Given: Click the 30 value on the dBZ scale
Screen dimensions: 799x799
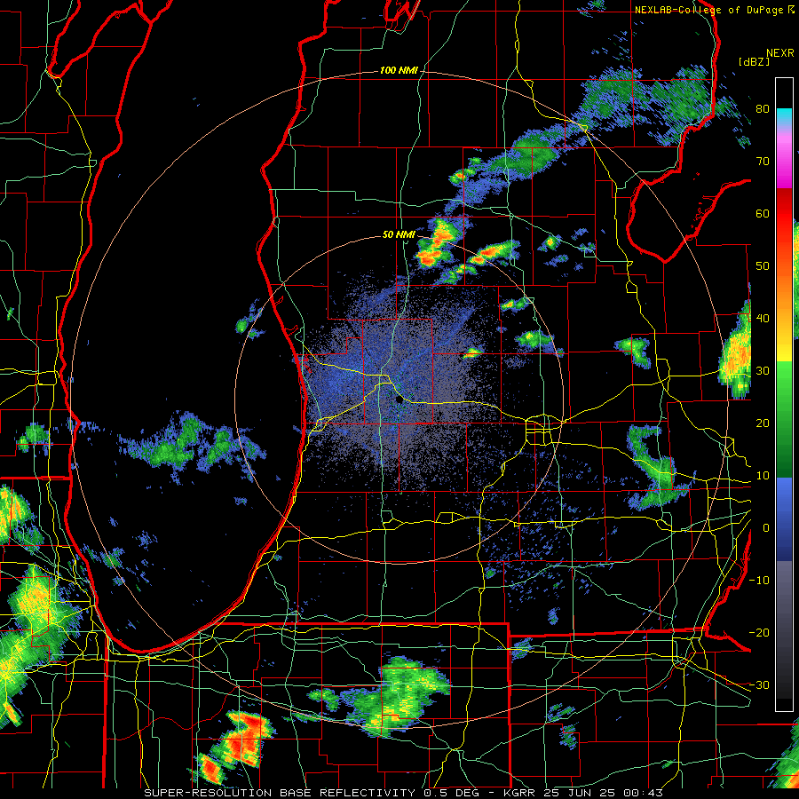Looking at the screenshot, I should (763, 371).
